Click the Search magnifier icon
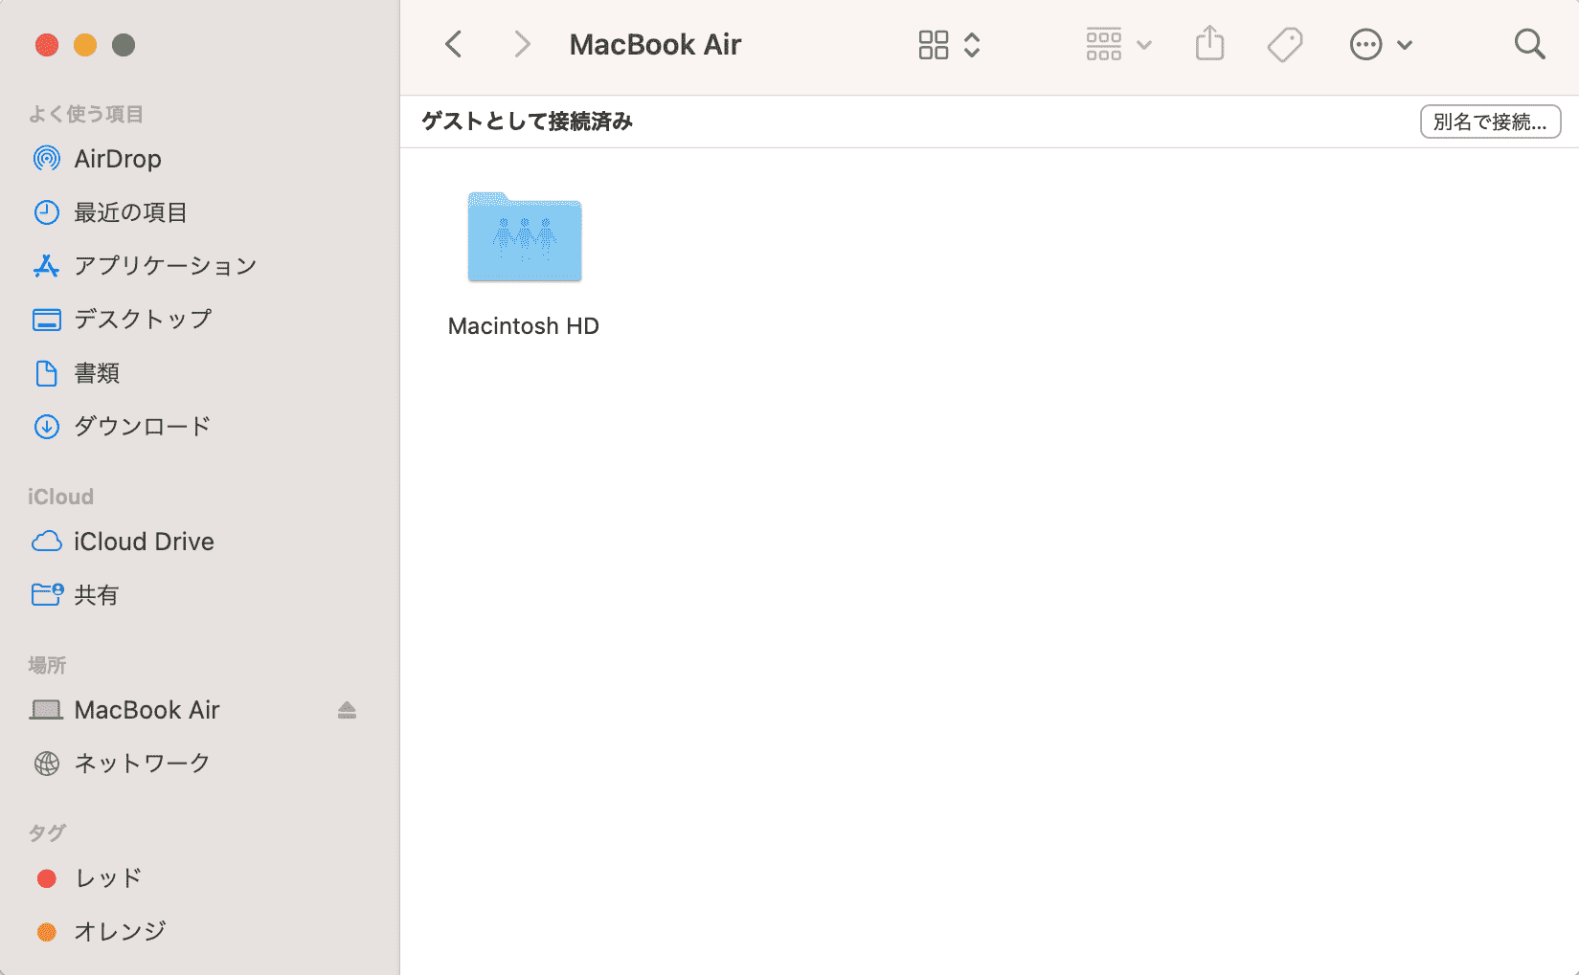1579x975 pixels. 1529,44
